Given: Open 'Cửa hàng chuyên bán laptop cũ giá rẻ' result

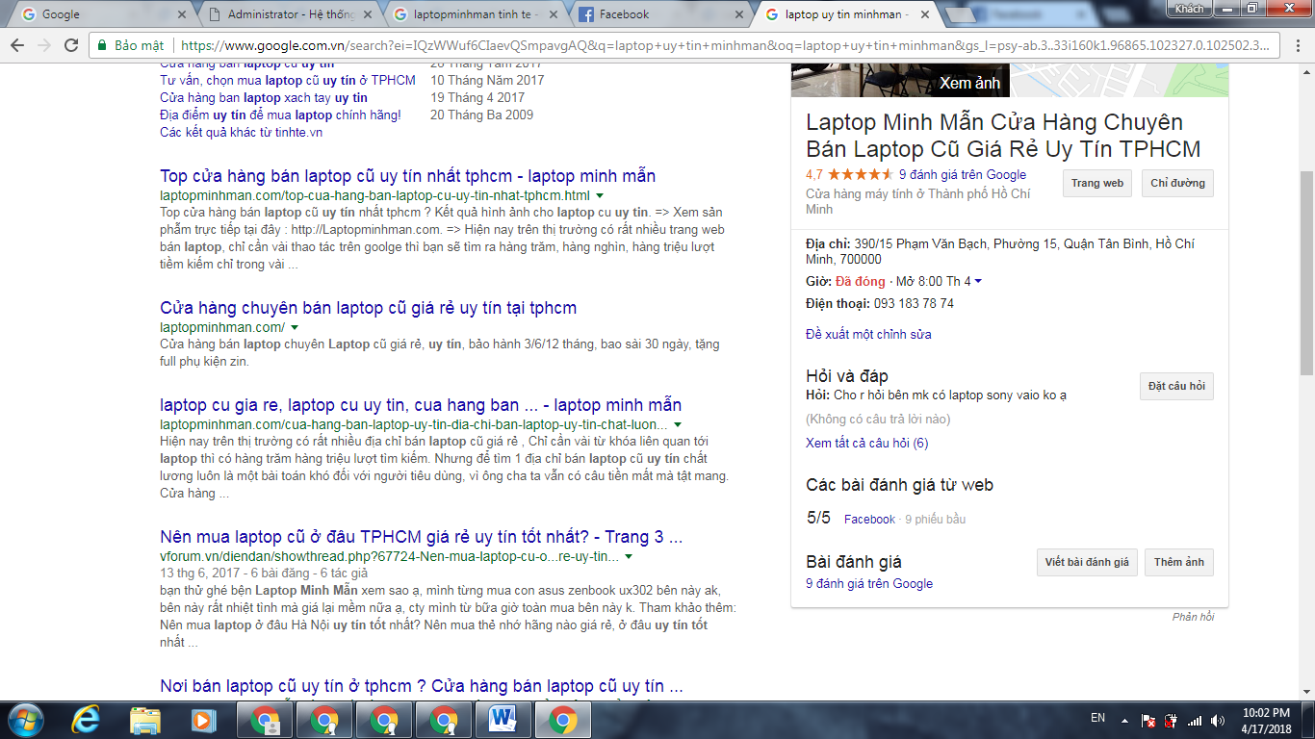Looking at the screenshot, I should (368, 308).
